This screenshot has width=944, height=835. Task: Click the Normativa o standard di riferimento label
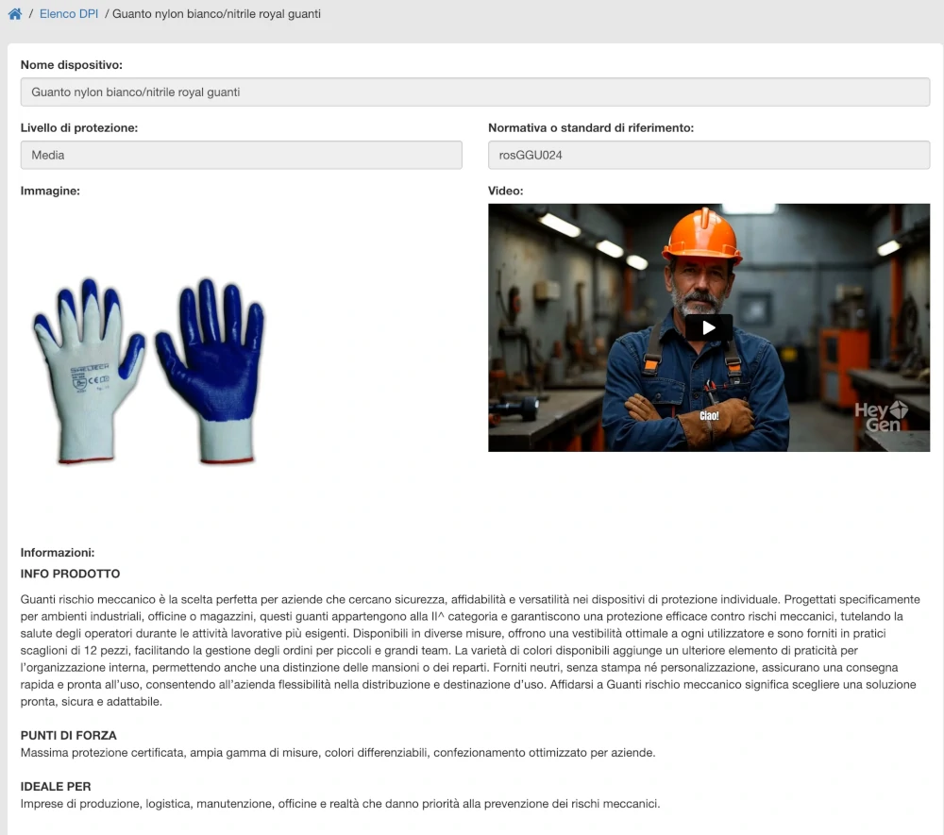pos(591,127)
